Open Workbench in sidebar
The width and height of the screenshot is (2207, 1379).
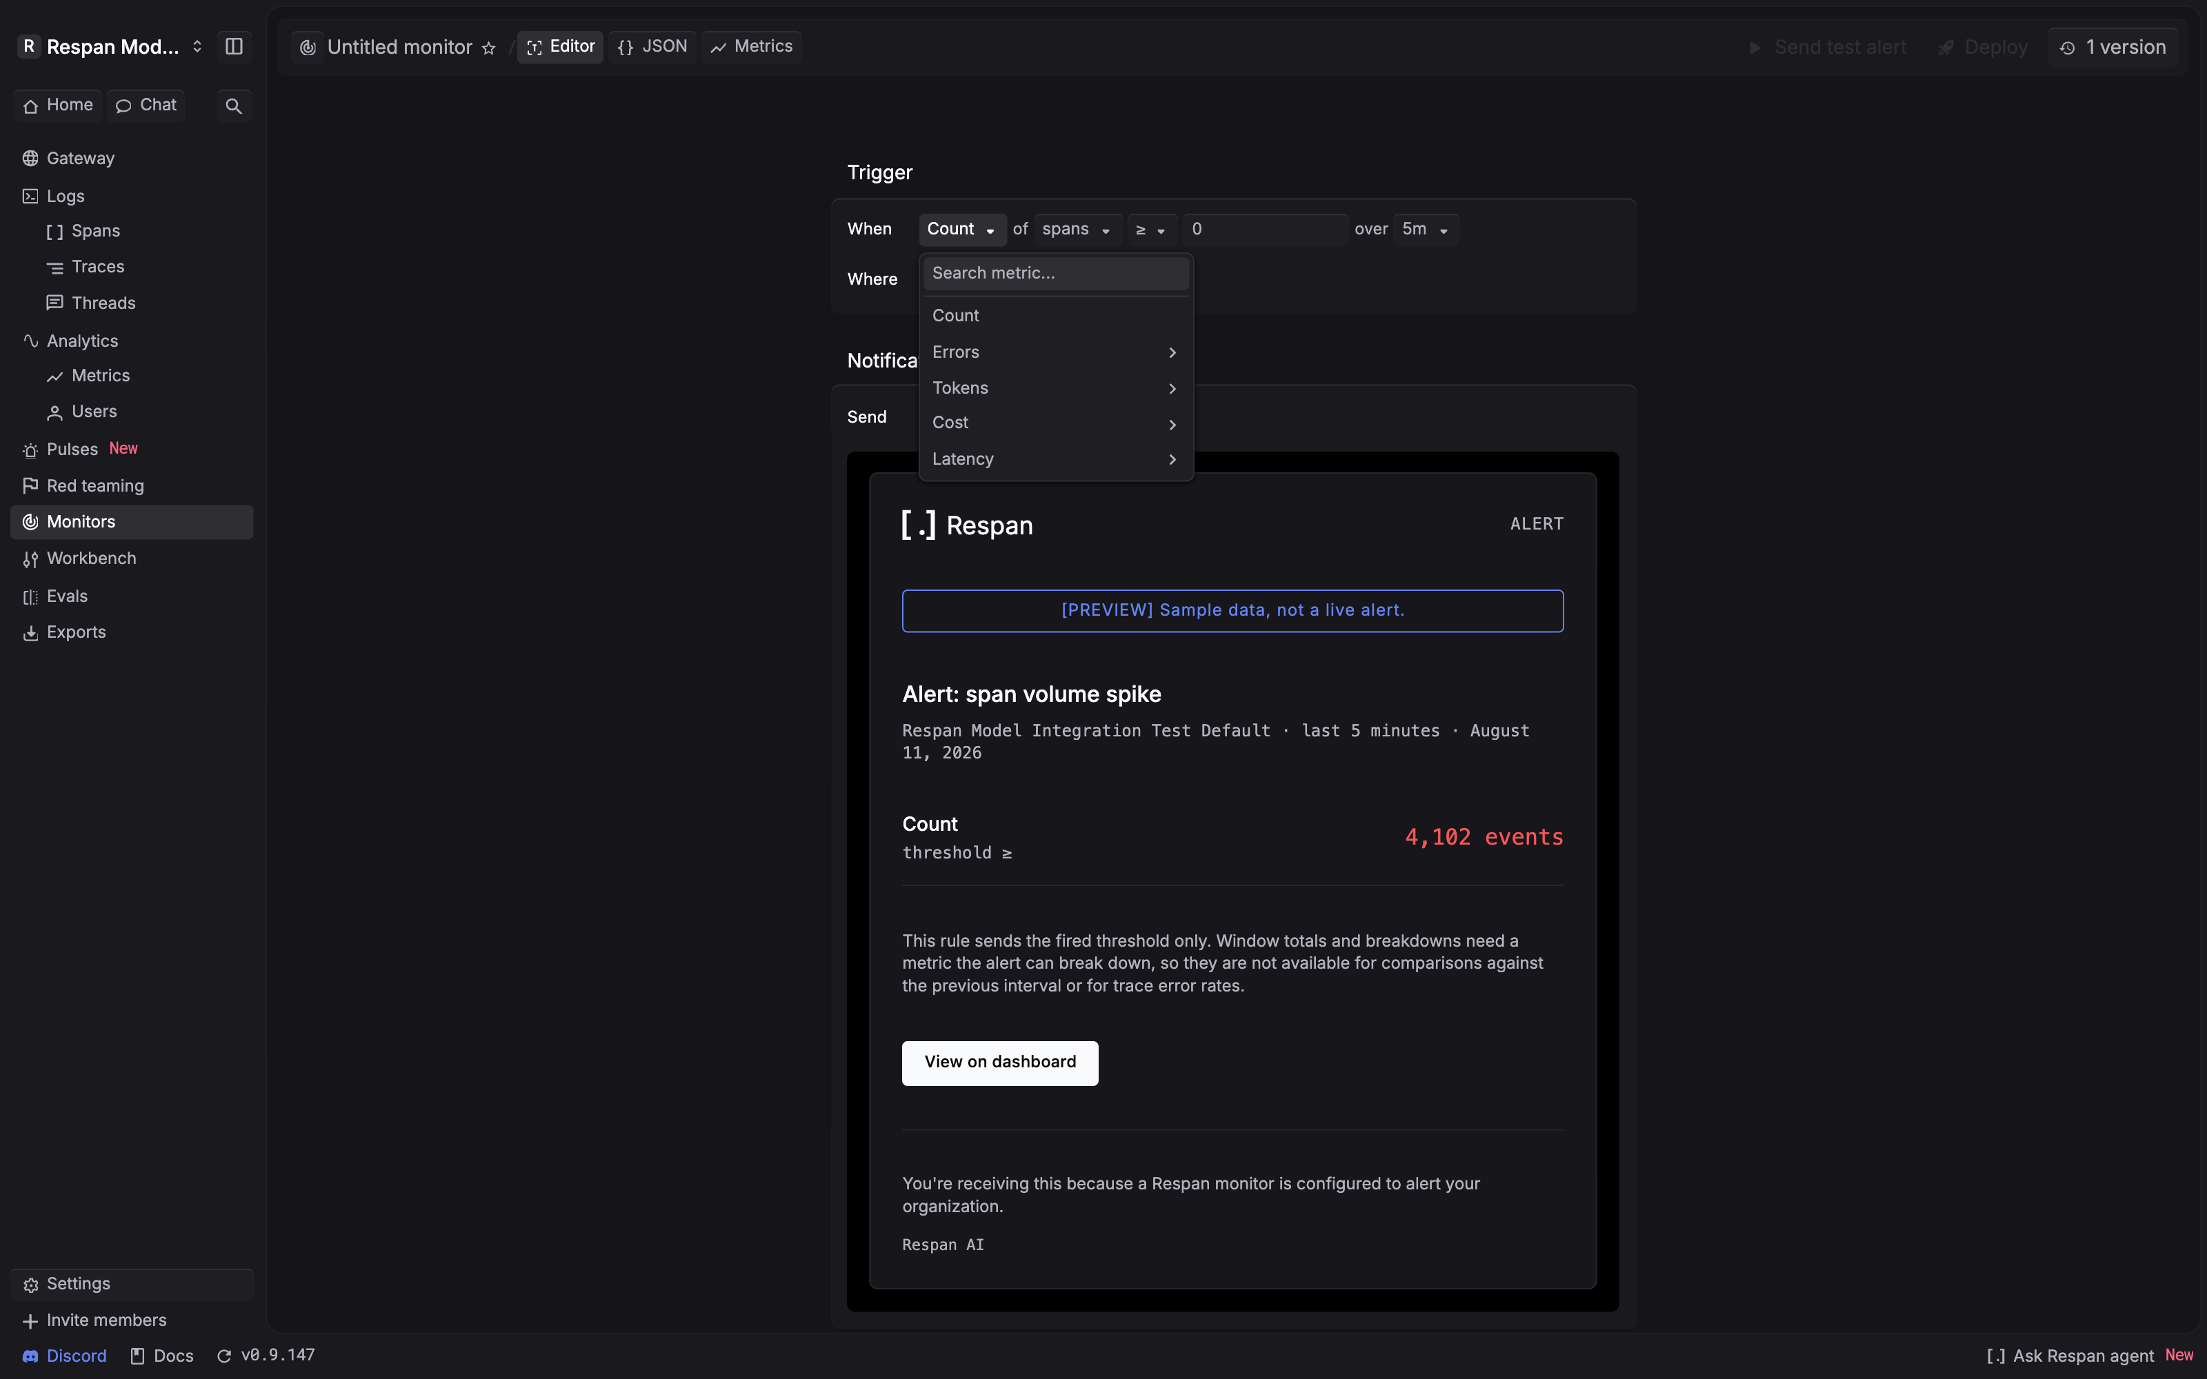(x=131, y=559)
